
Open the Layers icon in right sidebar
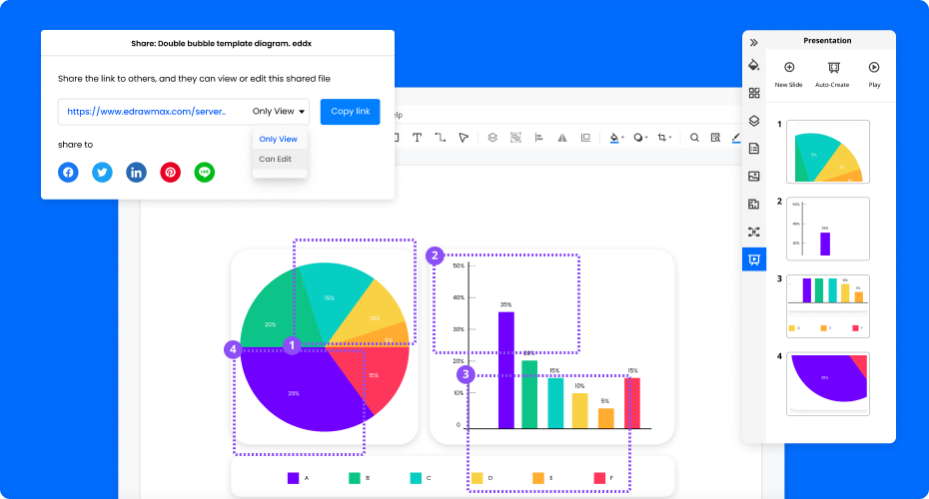click(x=754, y=121)
